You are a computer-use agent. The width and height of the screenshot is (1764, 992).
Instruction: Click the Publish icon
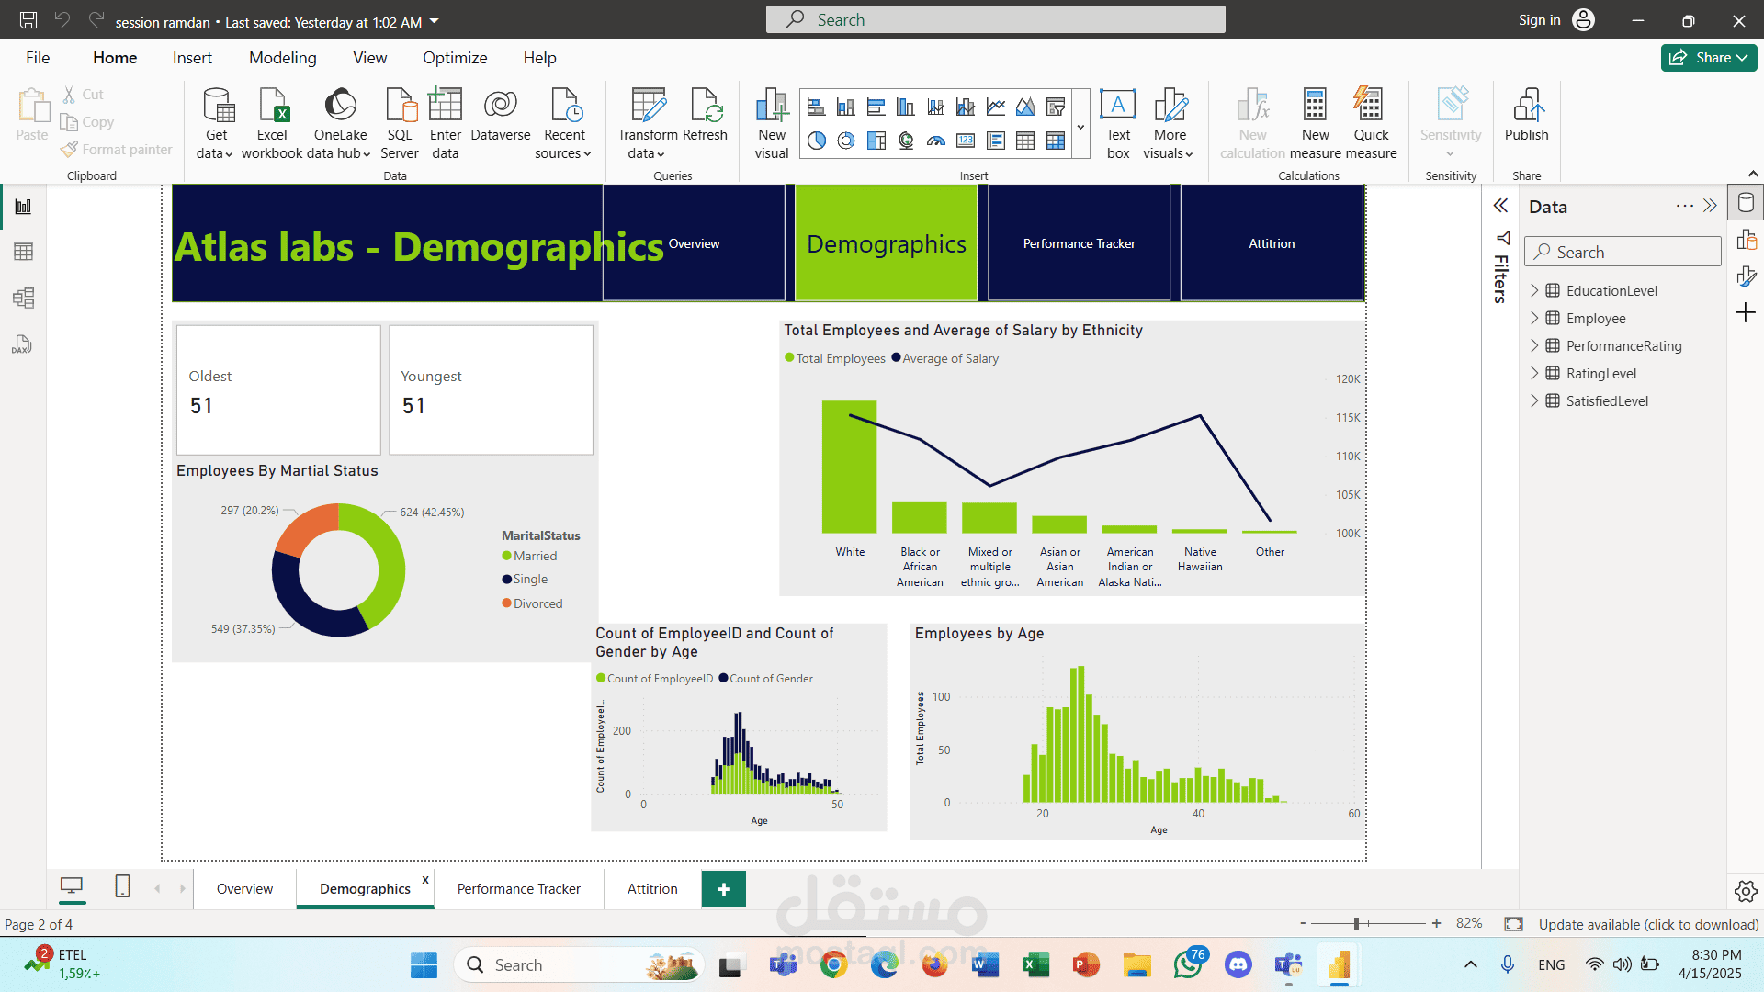1527,106
